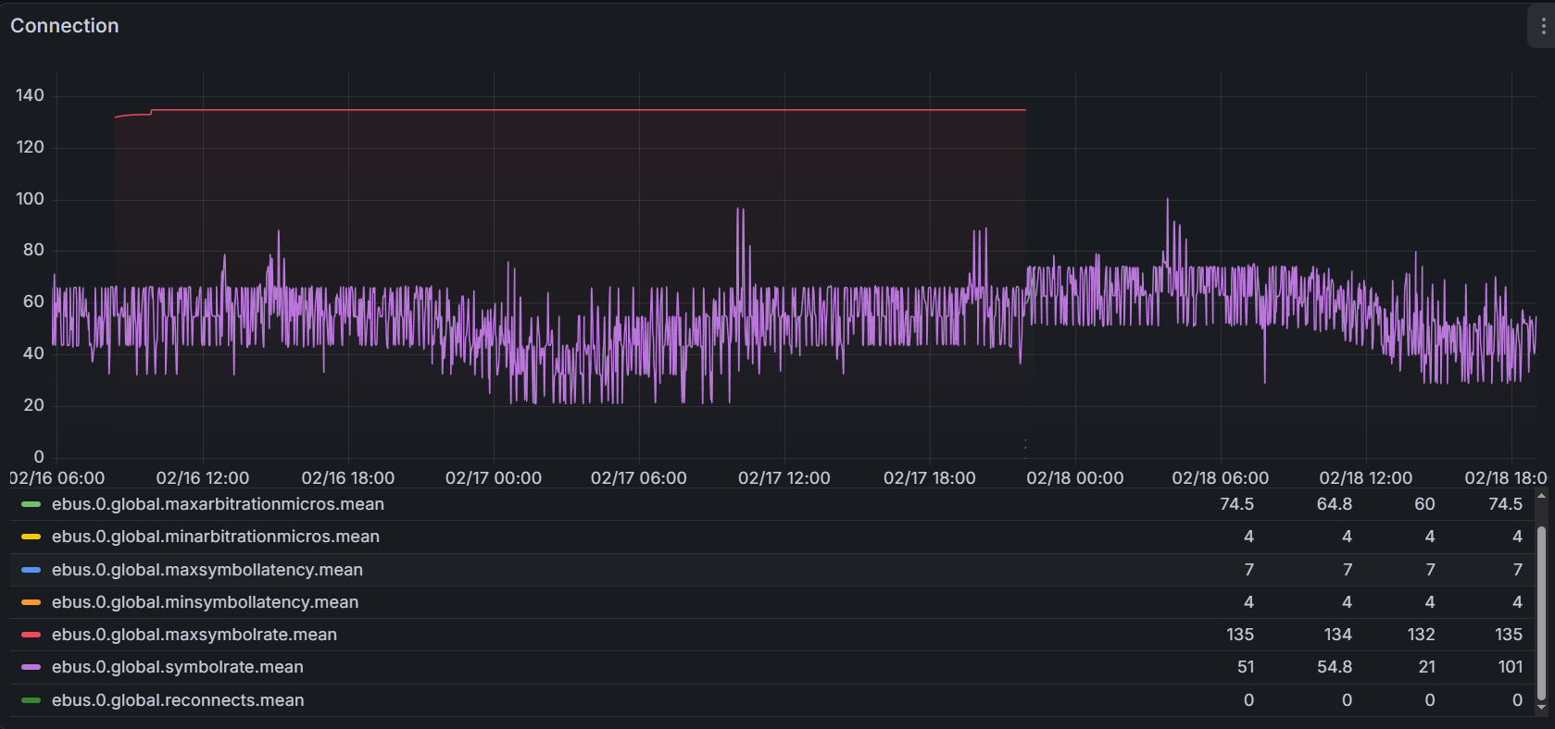Click the legend scrollbar thumb
Screen dimensions: 1555x729
pyautogui.click(x=1541, y=612)
